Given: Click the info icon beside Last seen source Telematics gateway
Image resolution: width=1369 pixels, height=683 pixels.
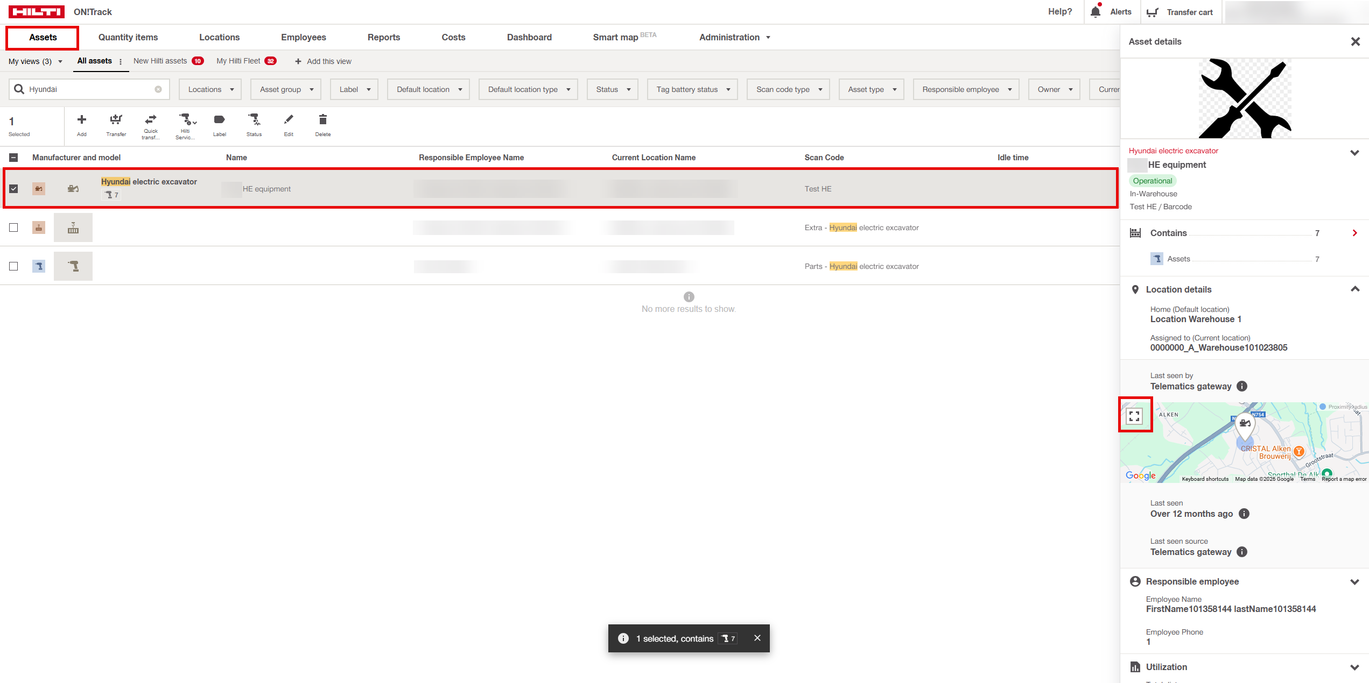Looking at the screenshot, I should 1242,552.
